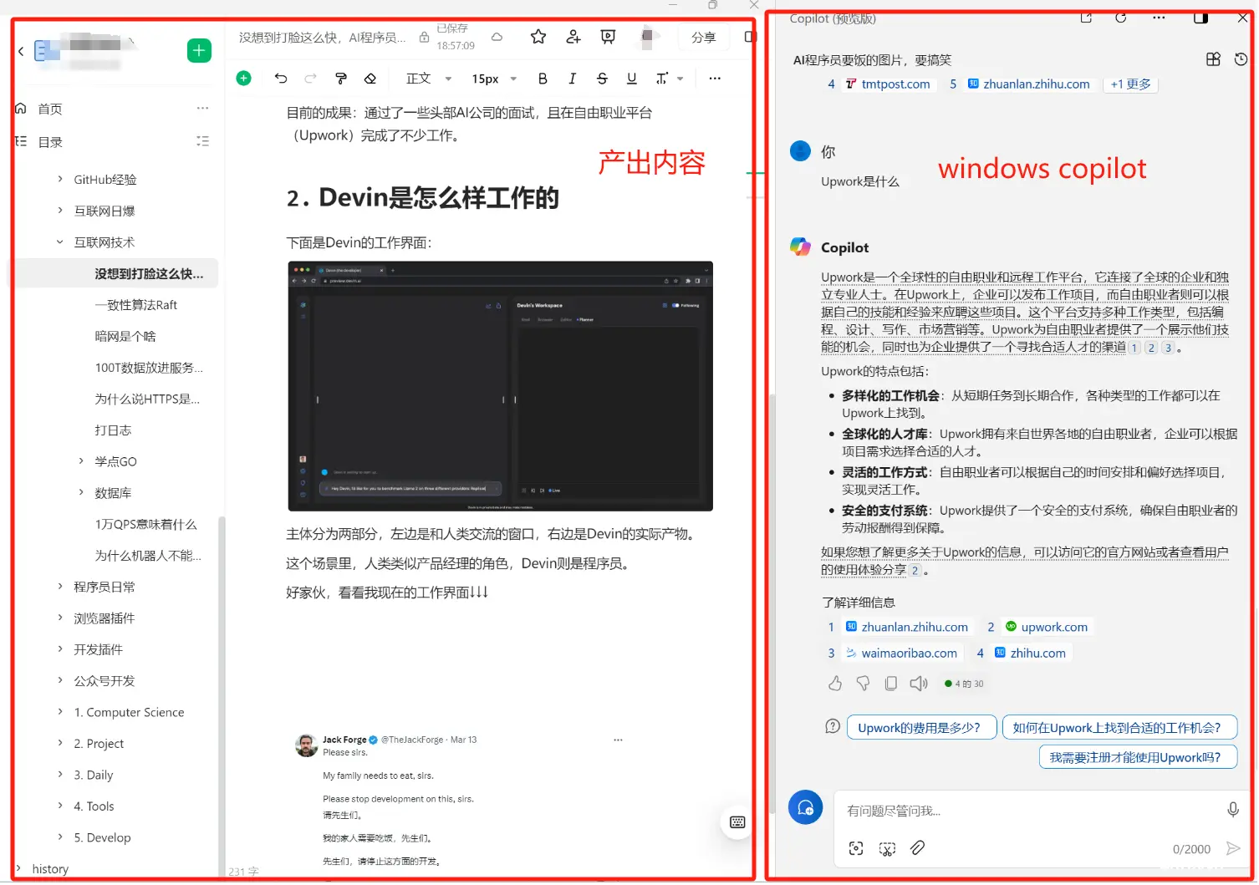The image size is (1259, 885).
Task: Open Copilot more options ellipsis
Action: coord(1159,18)
